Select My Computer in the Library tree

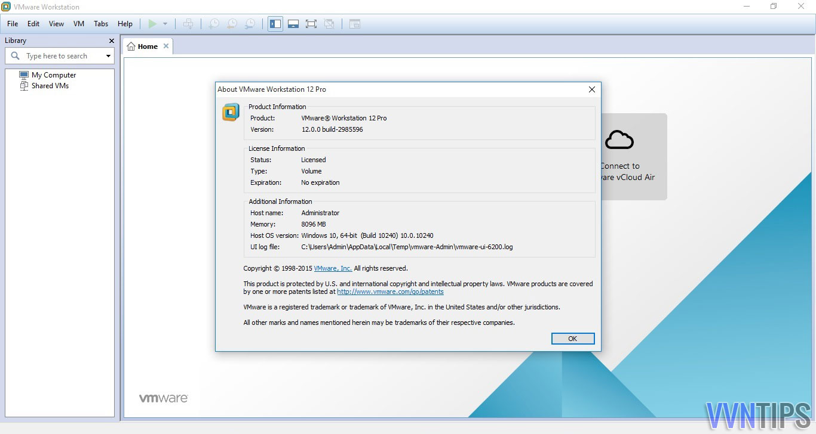pyautogui.click(x=54, y=75)
